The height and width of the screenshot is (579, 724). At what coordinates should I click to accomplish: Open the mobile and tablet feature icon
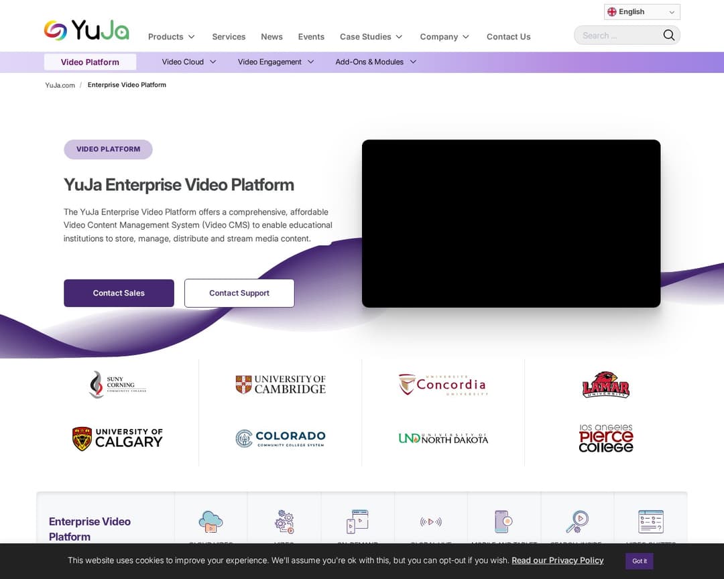tap(503, 521)
